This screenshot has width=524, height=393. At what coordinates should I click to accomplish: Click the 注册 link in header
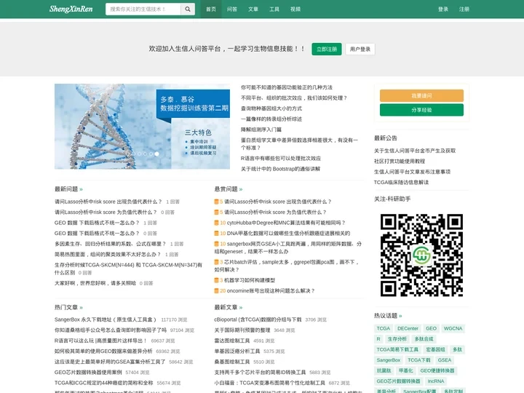(464, 9)
